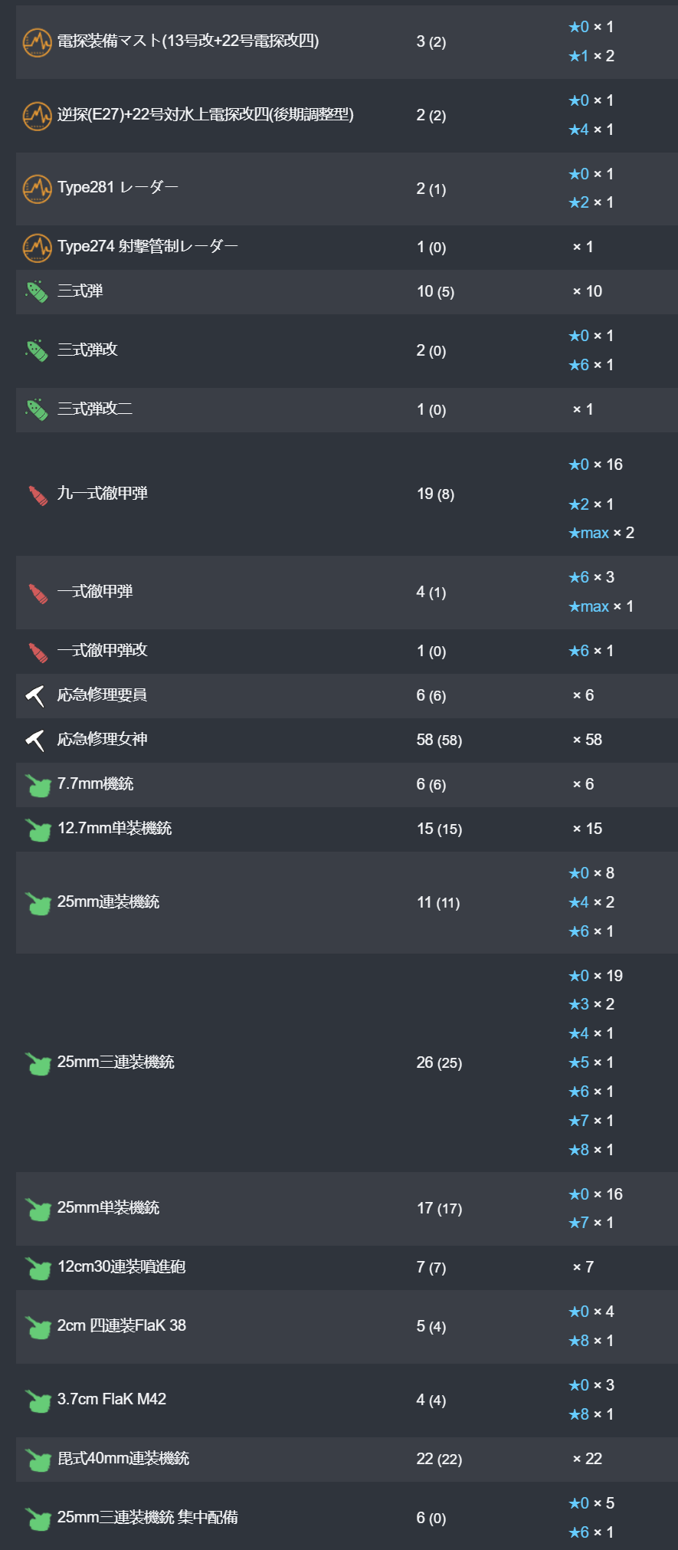The width and height of the screenshot is (678, 1550).
Task: Click the red shell icon beside 一式徹甲弾改
Action: tap(37, 652)
